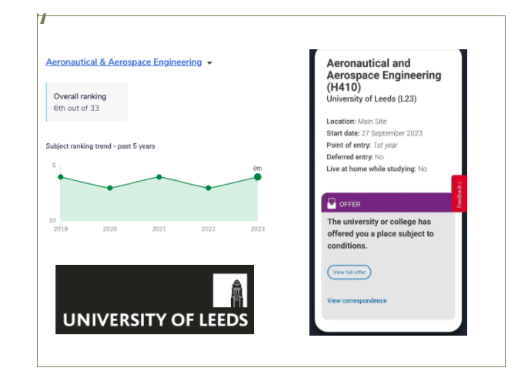Viewport: 528px width, 388px height.
Task: Click the Start date line in course details
Action: (373, 133)
